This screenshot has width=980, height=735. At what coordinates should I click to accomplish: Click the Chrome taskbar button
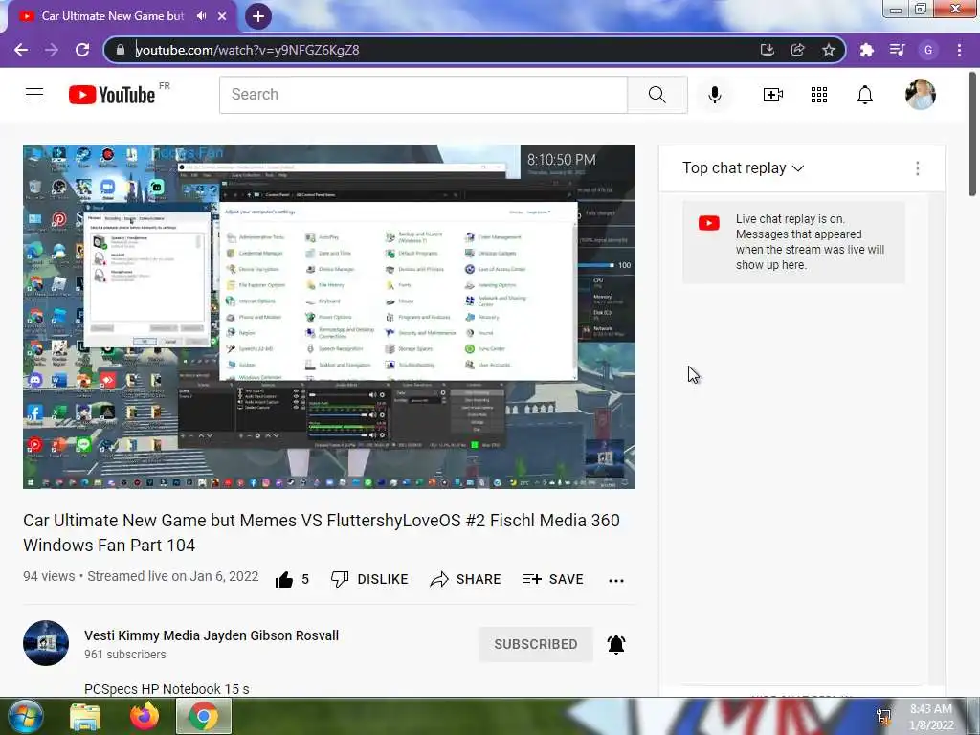[x=204, y=716]
